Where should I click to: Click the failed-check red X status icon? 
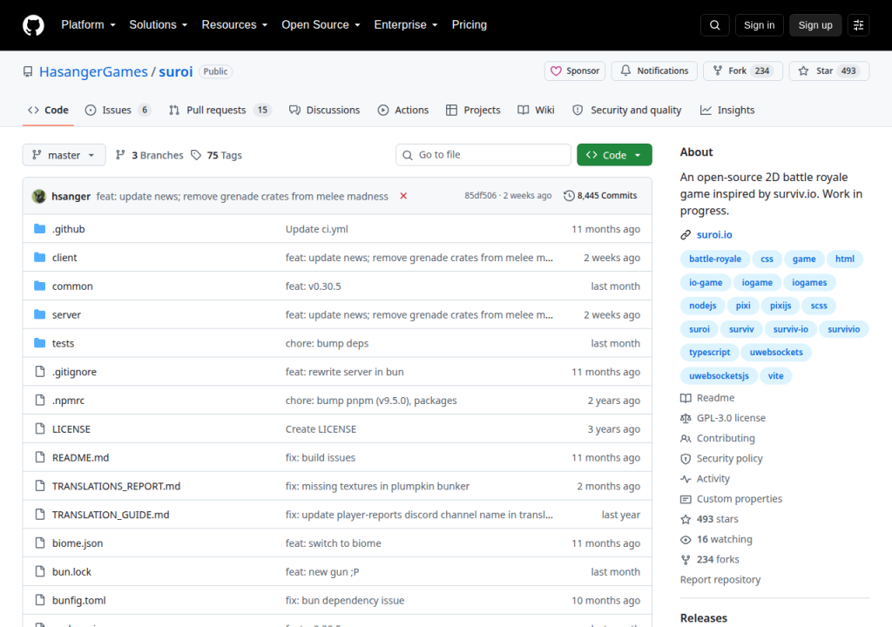click(403, 196)
